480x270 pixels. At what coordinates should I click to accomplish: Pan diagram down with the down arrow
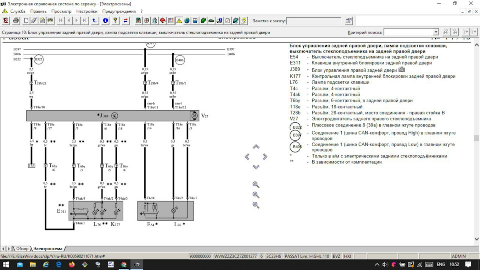[256, 167]
